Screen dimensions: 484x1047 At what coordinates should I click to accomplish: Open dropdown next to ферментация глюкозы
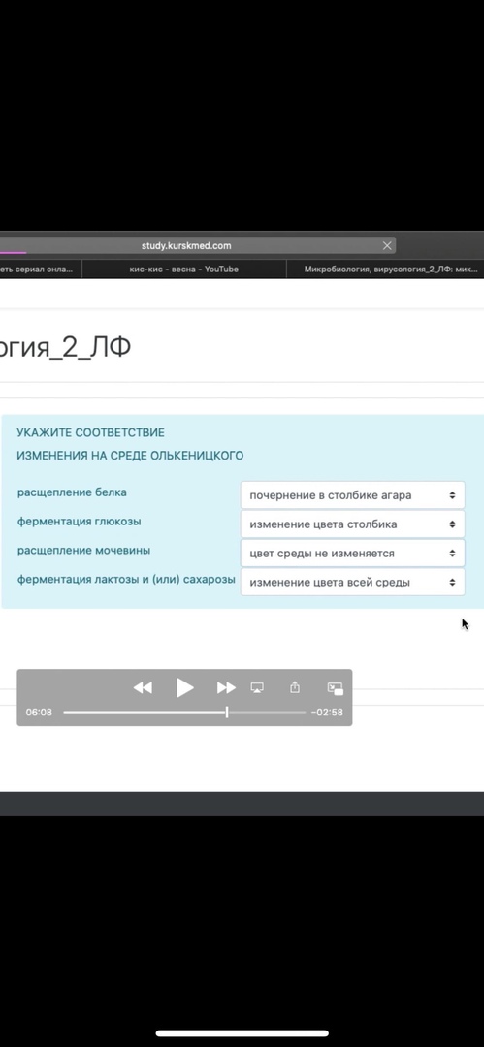point(352,524)
